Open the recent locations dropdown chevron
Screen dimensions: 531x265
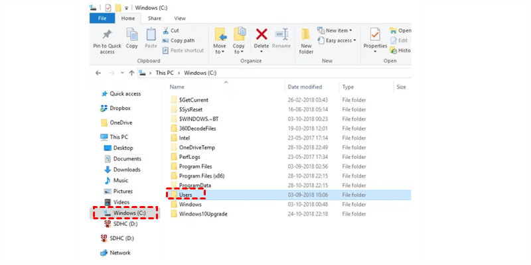click(122, 74)
